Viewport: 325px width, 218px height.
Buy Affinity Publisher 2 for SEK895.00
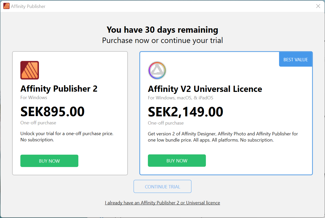click(x=49, y=161)
